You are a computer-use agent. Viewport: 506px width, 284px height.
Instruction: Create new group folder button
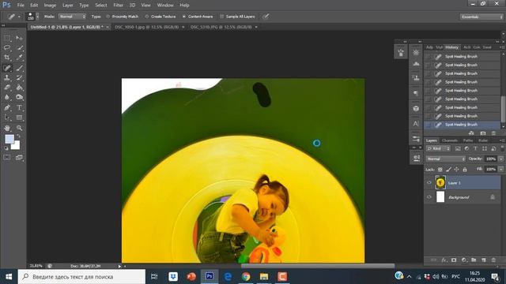(474, 260)
